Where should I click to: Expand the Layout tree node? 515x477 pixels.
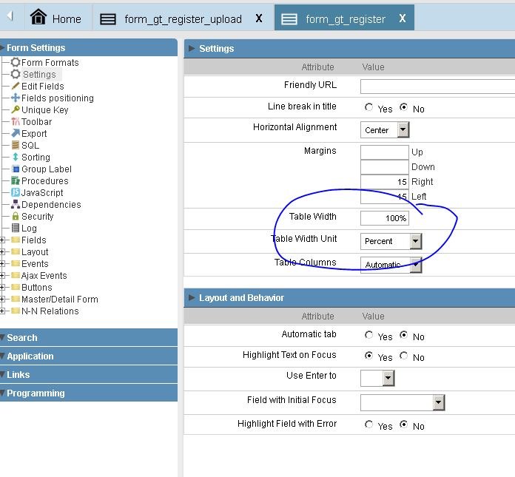coord(2,251)
